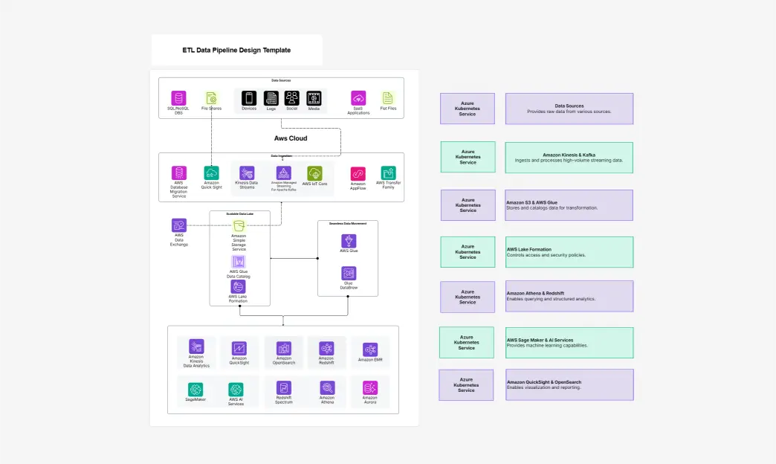Click the 'Data Sources' section heading in diagram
776x464 pixels.
point(281,80)
